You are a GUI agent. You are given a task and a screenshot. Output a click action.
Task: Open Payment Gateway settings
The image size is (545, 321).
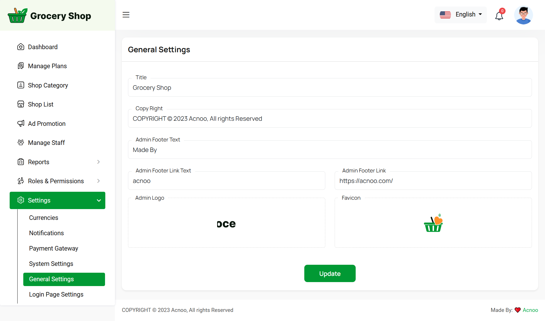click(53, 248)
